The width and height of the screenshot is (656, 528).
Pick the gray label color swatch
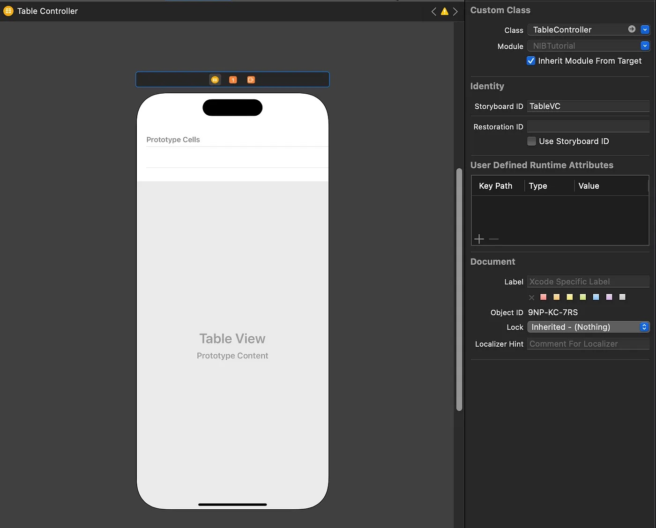point(622,297)
